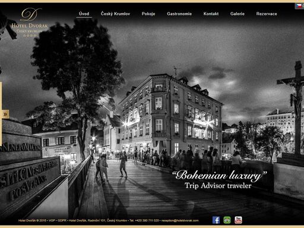
Task: Expand the side panel with double-arrow tab
Action: click(5, 114)
